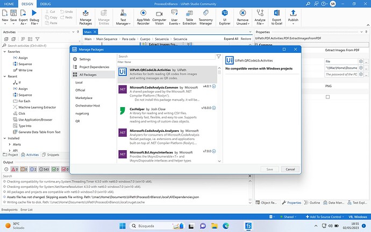Collapse the Recent group in Activities
Screen dimensions: 371x232
click(4, 76)
